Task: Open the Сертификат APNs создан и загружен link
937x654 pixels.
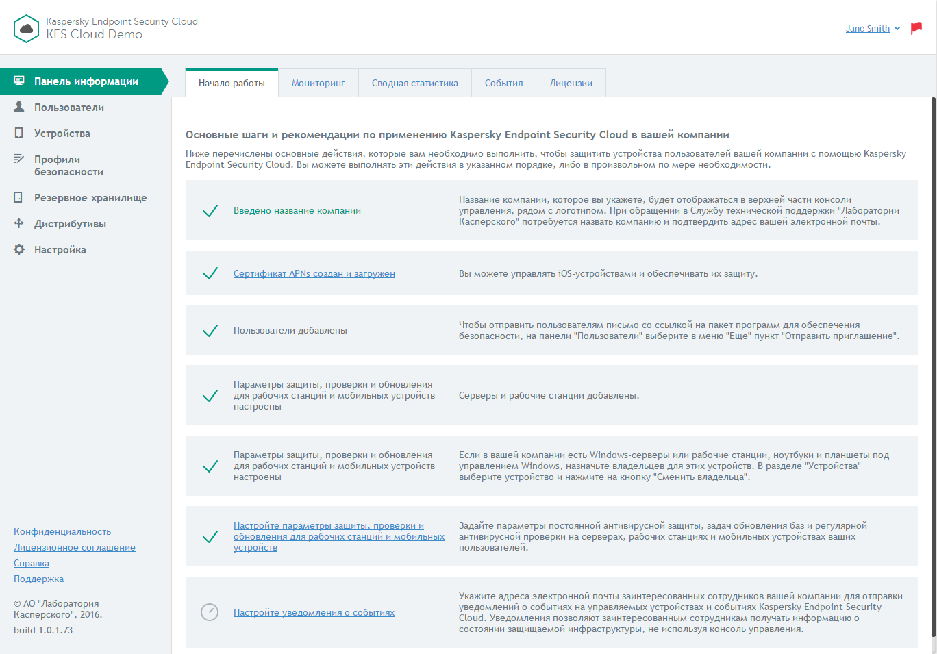Action: coord(314,273)
